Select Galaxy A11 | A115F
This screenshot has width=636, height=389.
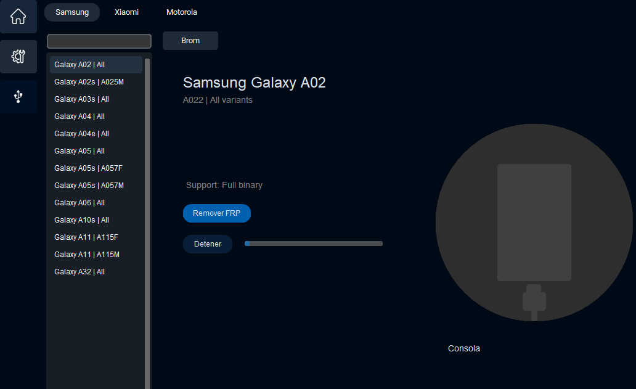tap(96, 237)
